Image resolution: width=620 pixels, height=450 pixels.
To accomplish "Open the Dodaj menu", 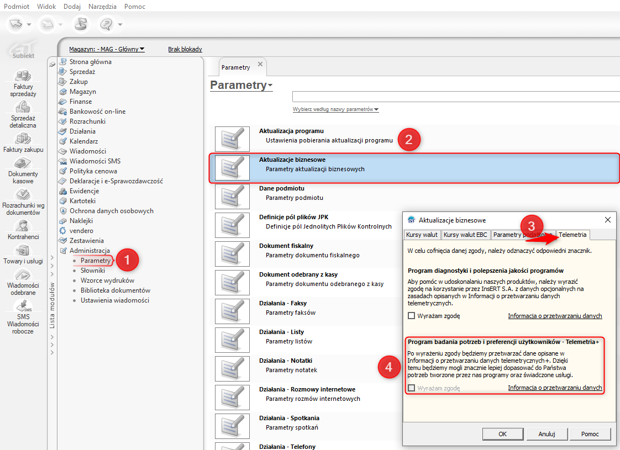I will [72, 6].
